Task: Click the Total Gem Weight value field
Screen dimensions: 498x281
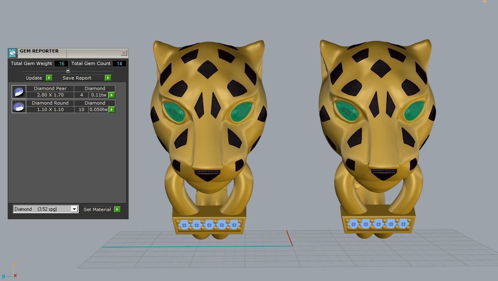Action: click(61, 63)
